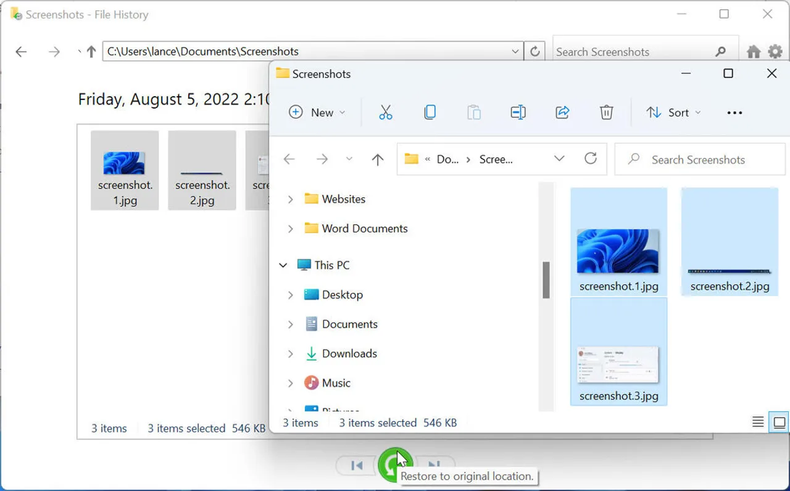
Task: Click the Delete trash can icon
Action: tap(606, 112)
